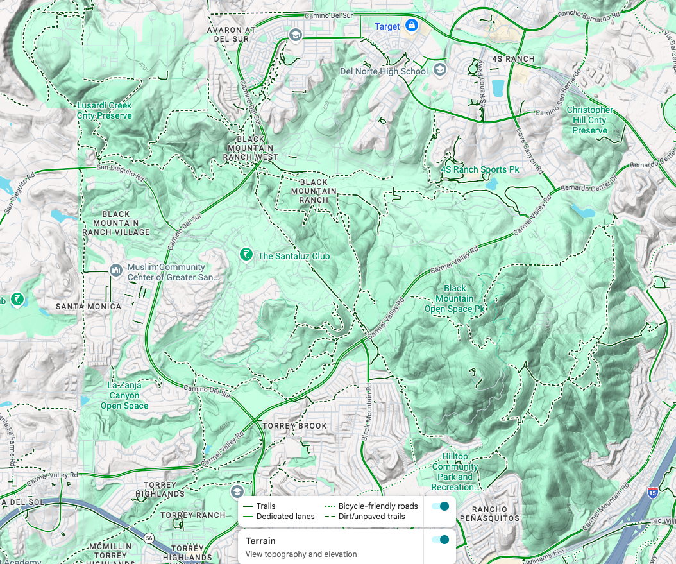The width and height of the screenshot is (676, 564).
Task: Click the Black Mountain Rd label
Action: pyautogui.click(x=366, y=412)
